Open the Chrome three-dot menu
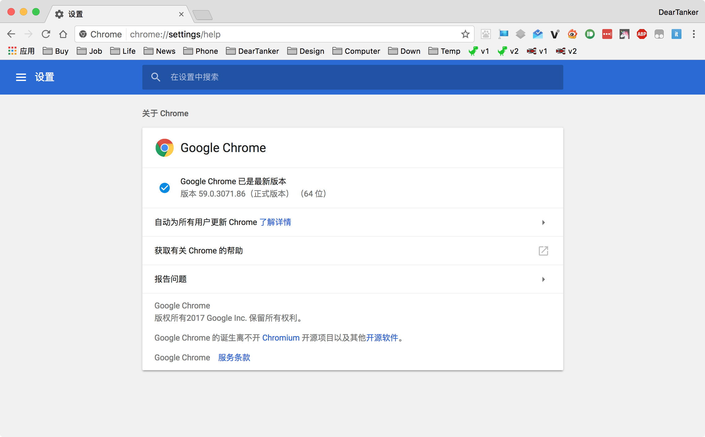 pyautogui.click(x=694, y=34)
